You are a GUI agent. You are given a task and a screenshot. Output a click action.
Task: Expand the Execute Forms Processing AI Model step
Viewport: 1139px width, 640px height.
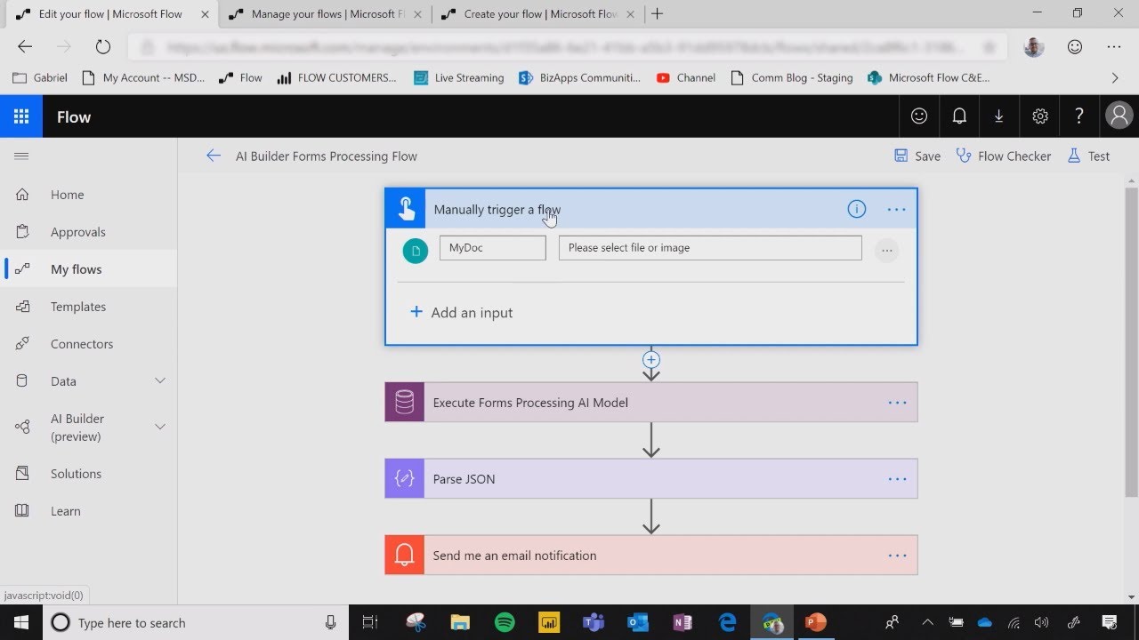click(651, 403)
